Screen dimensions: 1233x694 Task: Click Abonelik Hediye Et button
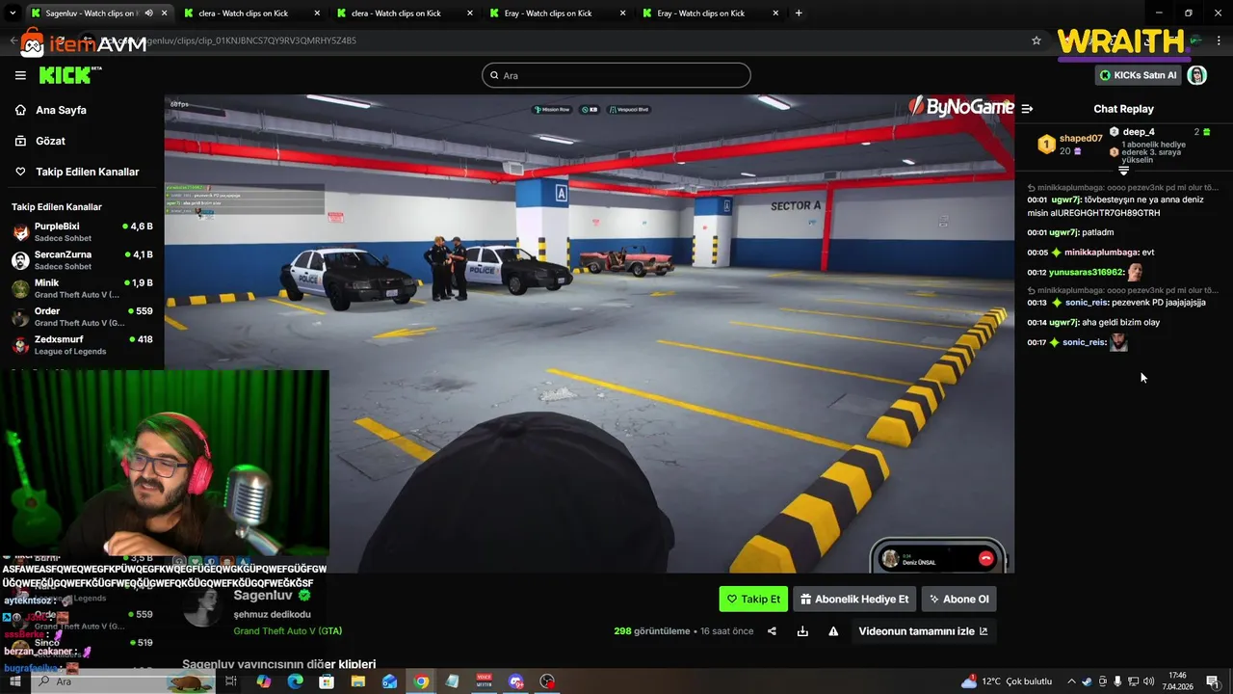tap(854, 599)
